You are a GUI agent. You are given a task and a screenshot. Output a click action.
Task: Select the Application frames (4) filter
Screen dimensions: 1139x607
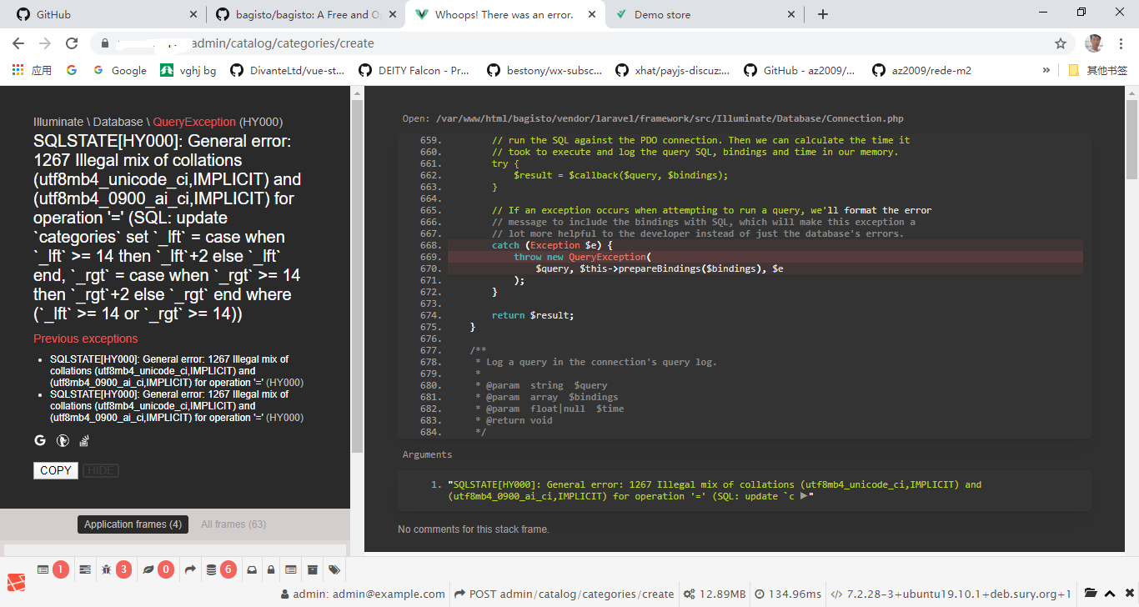click(x=133, y=524)
